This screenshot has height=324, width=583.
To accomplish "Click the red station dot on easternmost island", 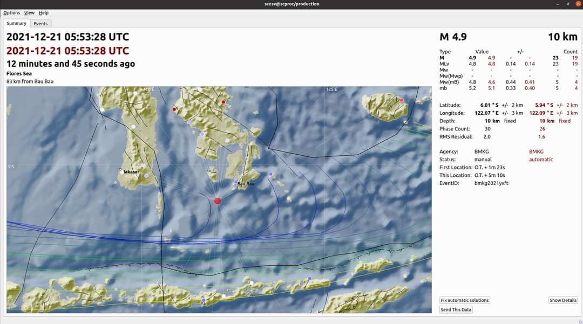I will (401, 100).
